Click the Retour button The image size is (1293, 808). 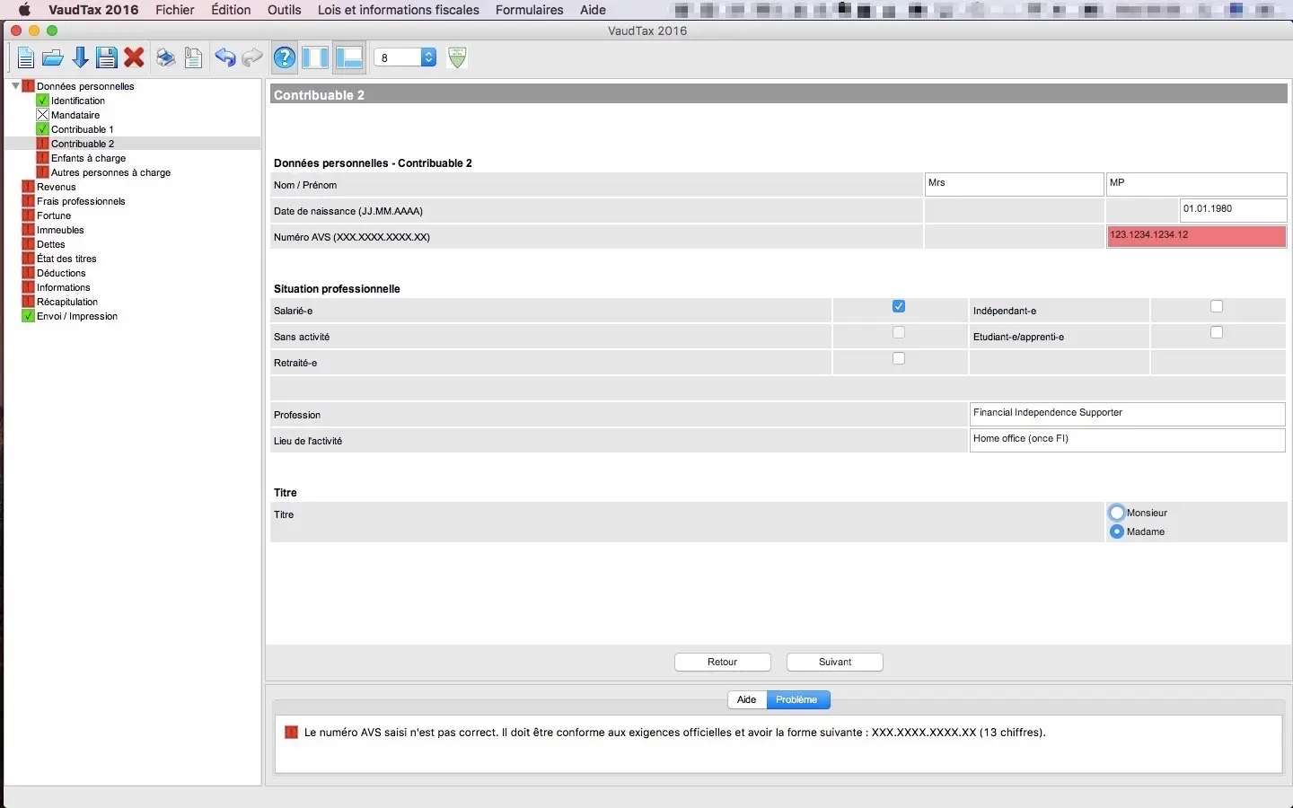click(722, 662)
